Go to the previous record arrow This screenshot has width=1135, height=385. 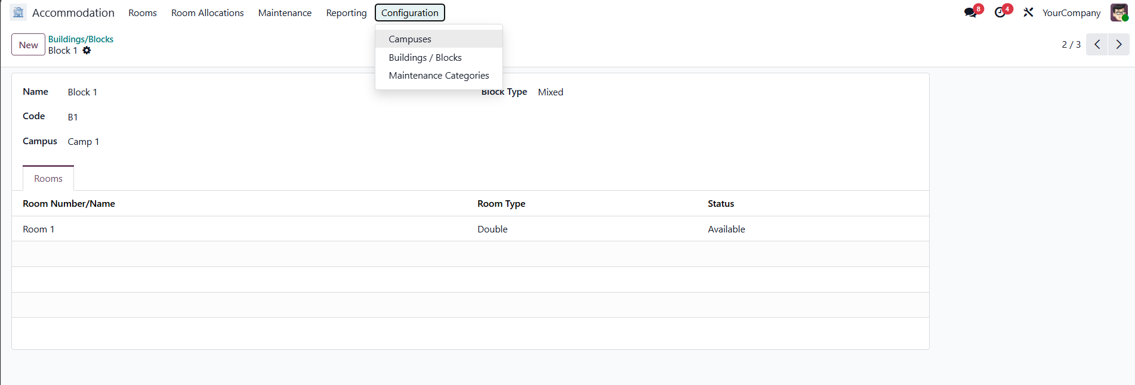(x=1097, y=45)
